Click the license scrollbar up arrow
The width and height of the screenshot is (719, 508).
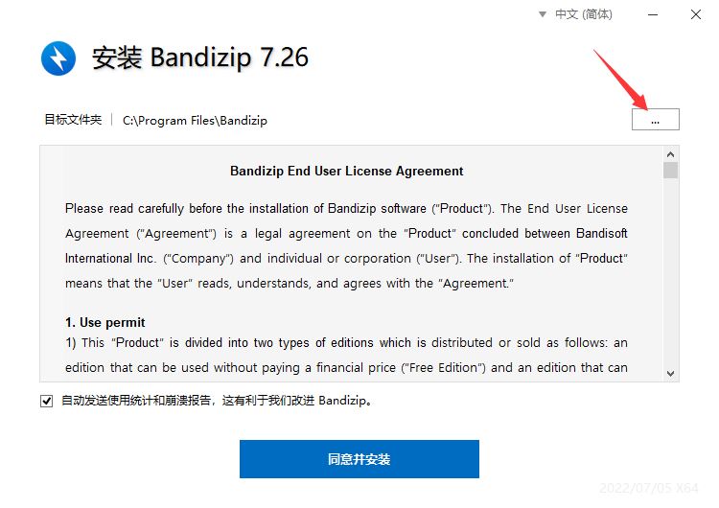(x=670, y=154)
